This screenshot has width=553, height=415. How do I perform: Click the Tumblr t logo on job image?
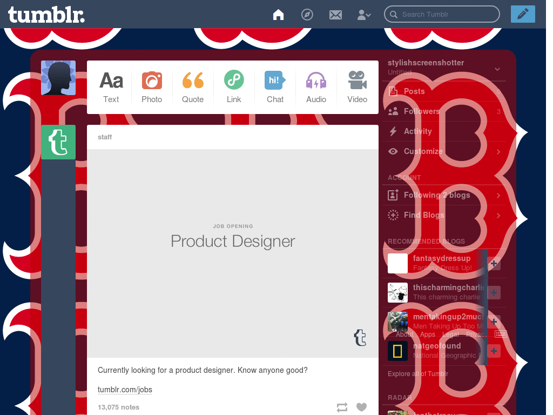click(360, 337)
